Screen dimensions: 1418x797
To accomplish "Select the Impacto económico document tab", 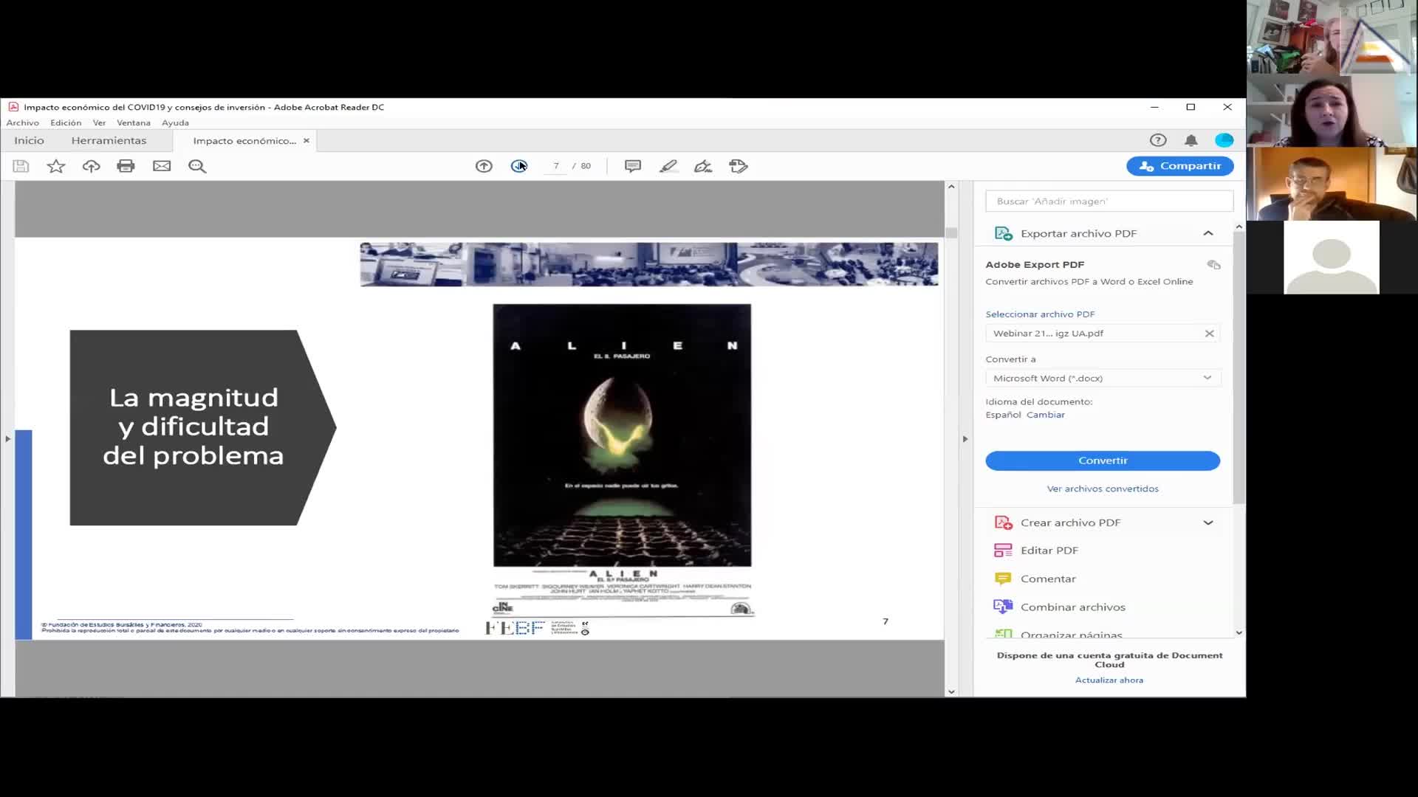I will [x=244, y=140].
